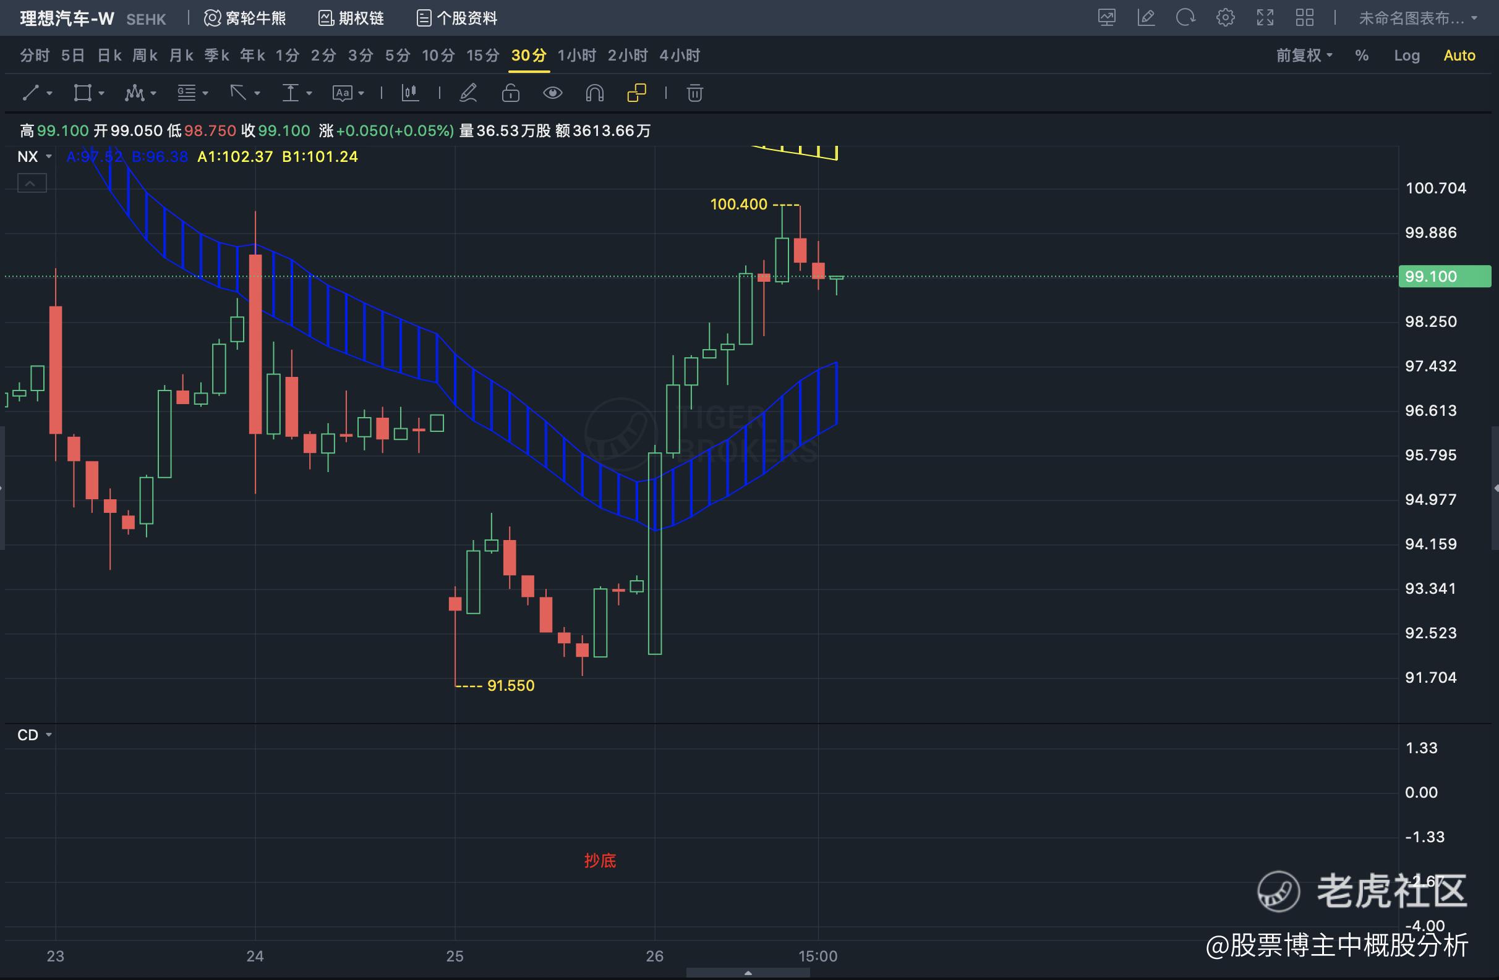Image resolution: width=1499 pixels, height=980 pixels.
Task: Select the 15分 timeframe
Action: [483, 56]
